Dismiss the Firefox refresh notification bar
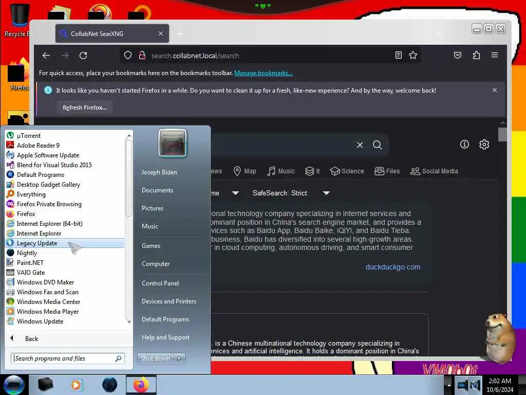Viewport: 526px width, 395px height. click(495, 90)
